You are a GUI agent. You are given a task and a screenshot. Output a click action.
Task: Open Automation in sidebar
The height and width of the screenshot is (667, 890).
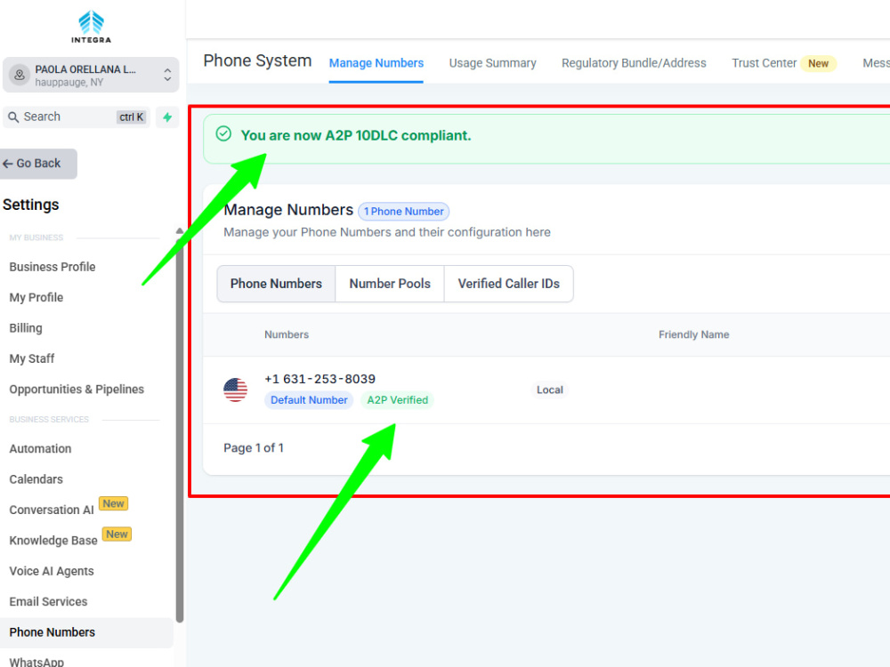40,448
